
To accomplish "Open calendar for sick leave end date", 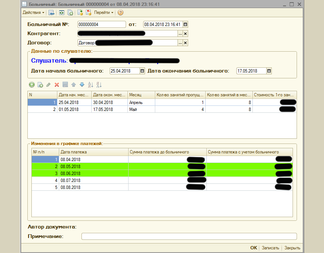I will point(269,71).
